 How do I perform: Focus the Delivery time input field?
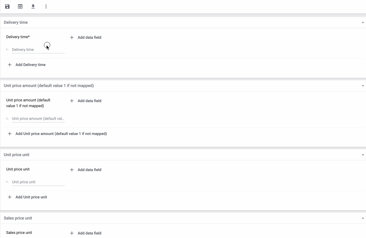38,50
